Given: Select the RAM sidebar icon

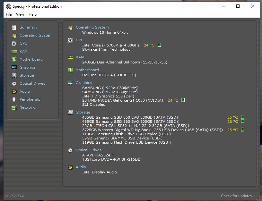Looking at the screenshot, I should [14, 51].
